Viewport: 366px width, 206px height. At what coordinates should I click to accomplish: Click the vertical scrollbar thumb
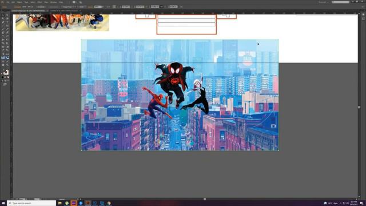pyautogui.click(x=359, y=107)
